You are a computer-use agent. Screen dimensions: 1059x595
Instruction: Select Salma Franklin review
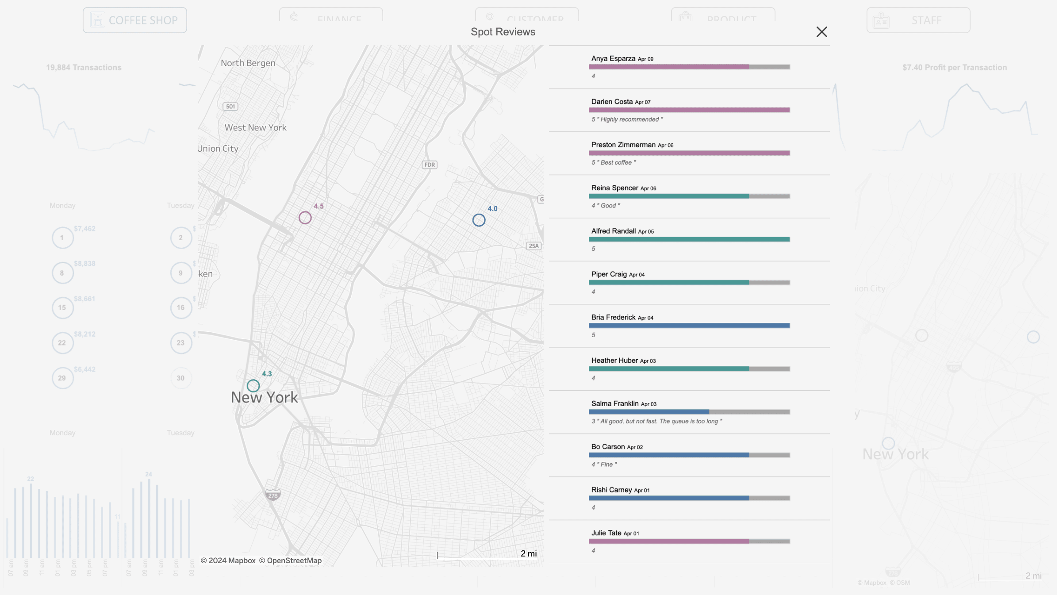click(x=689, y=412)
